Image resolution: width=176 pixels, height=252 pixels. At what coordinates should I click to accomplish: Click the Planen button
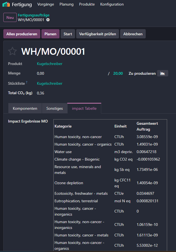click(50, 34)
